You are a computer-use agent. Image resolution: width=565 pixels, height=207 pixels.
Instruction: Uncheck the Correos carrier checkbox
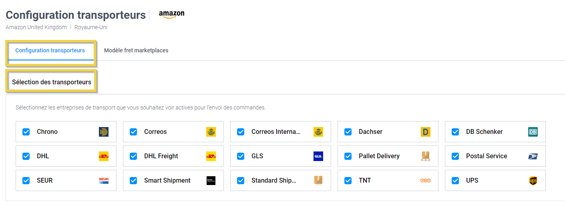[x=133, y=132]
